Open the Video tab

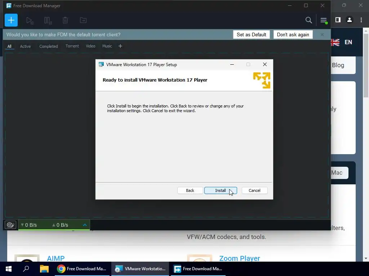click(x=90, y=46)
